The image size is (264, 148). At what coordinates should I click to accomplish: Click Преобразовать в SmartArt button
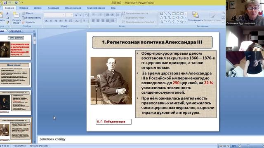point(139,22)
